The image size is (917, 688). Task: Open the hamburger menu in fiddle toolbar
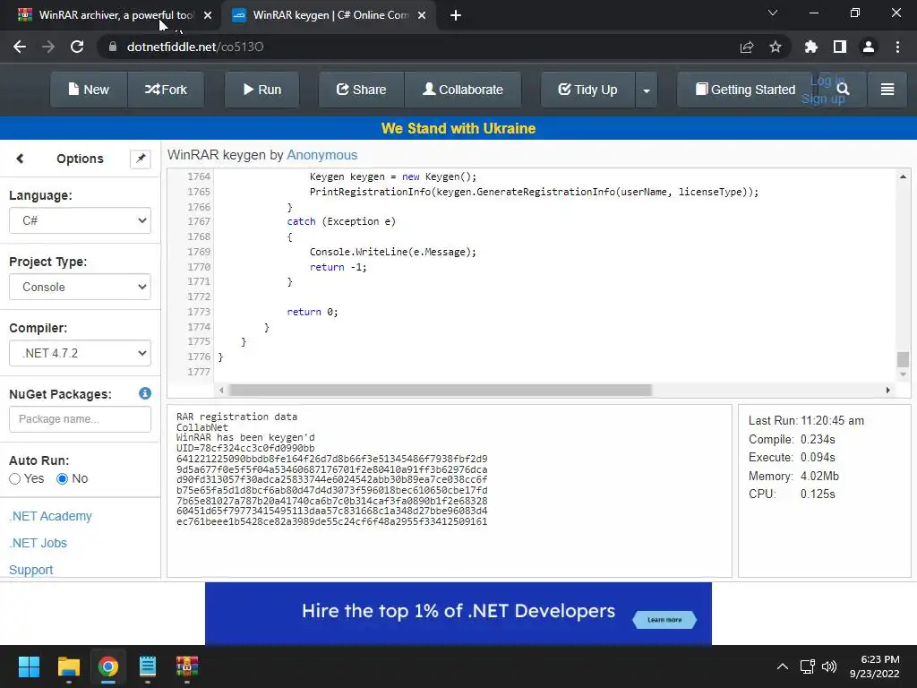(887, 89)
